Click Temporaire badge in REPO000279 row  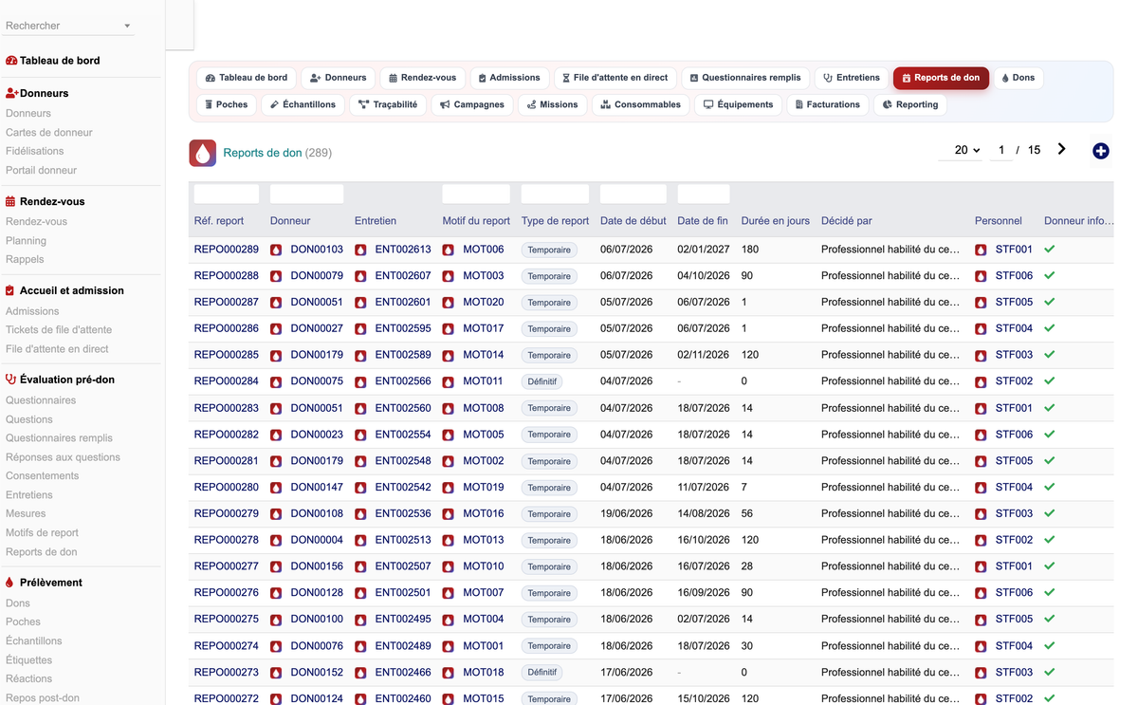tap(549, 514)
